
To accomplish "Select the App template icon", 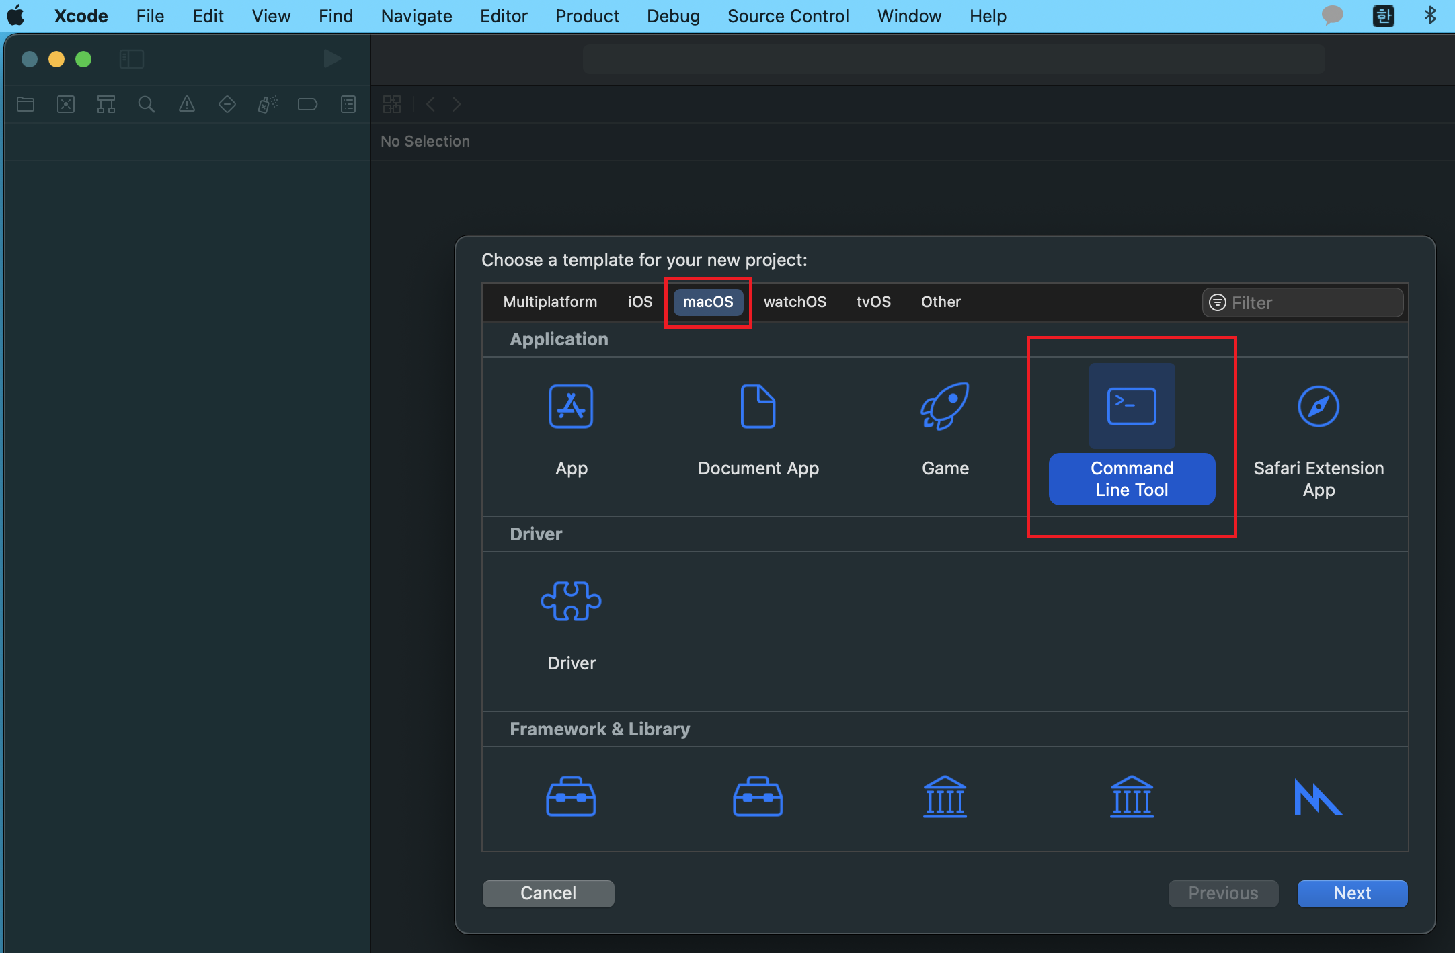I will 571,407.
